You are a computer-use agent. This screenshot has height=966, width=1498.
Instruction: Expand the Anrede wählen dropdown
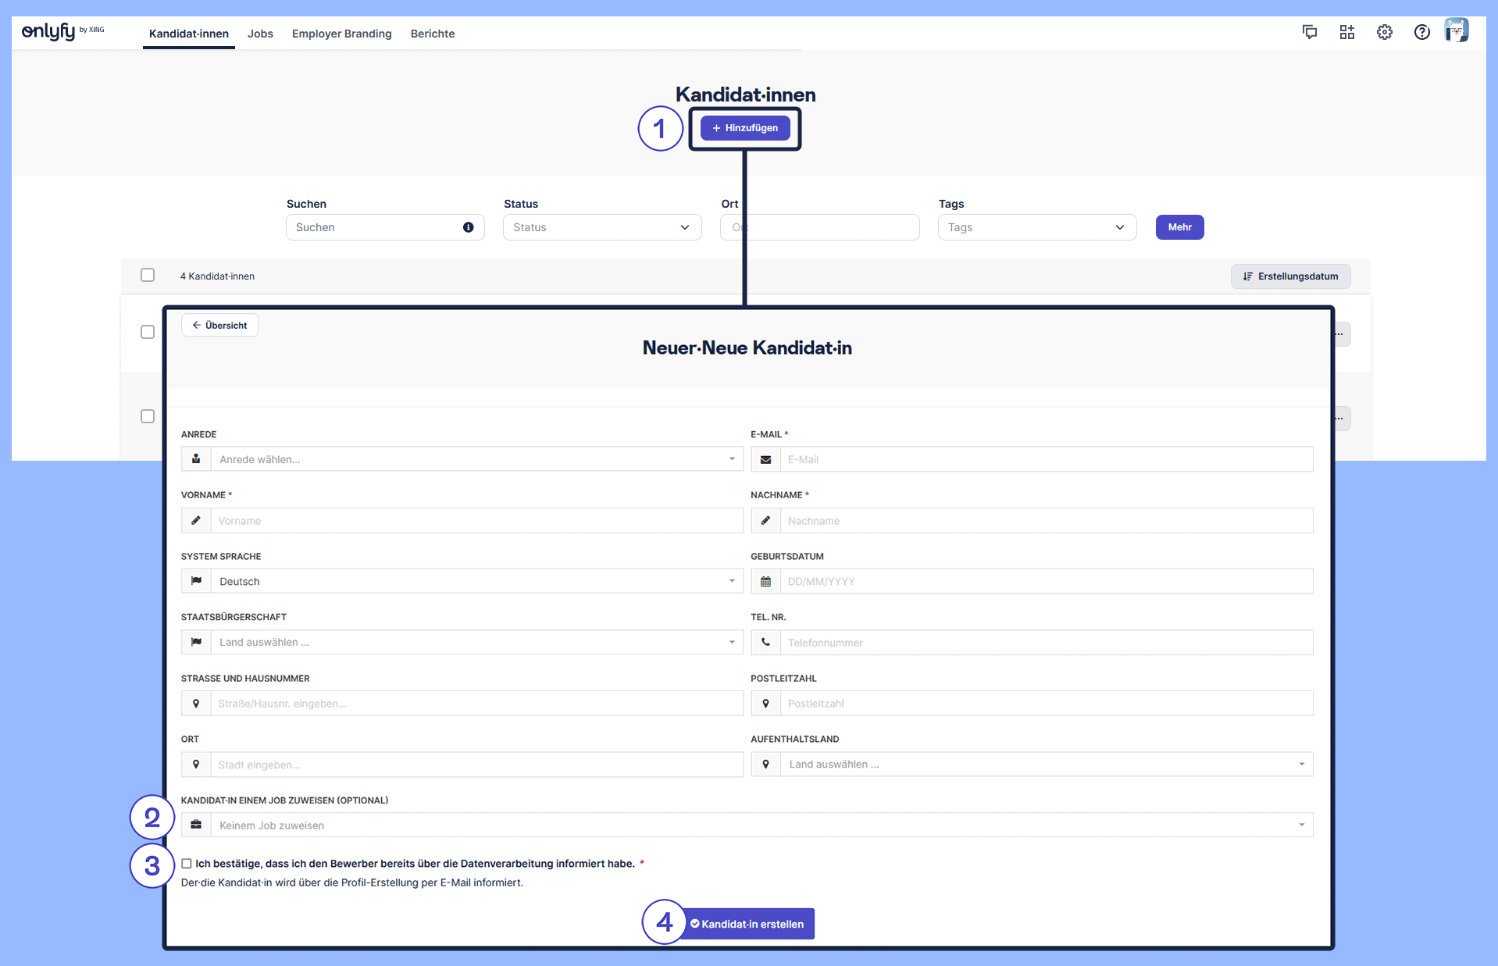click(476, 459)
